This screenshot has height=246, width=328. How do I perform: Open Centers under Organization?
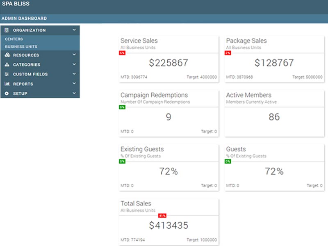click(x=14, y=39)
